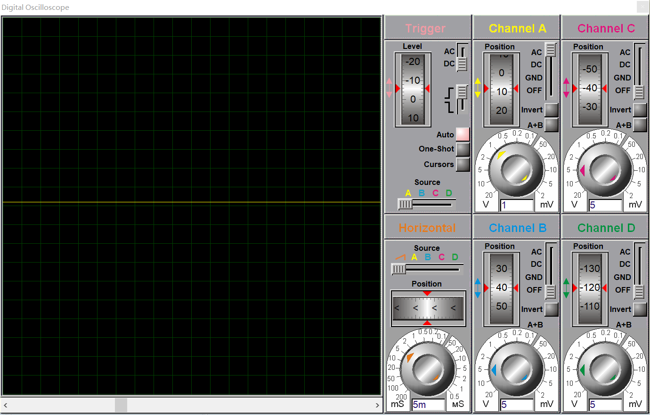Screen dimensions: 650x415
Task: Click Channel D Position thumbwheel
Action: (590, 288)
